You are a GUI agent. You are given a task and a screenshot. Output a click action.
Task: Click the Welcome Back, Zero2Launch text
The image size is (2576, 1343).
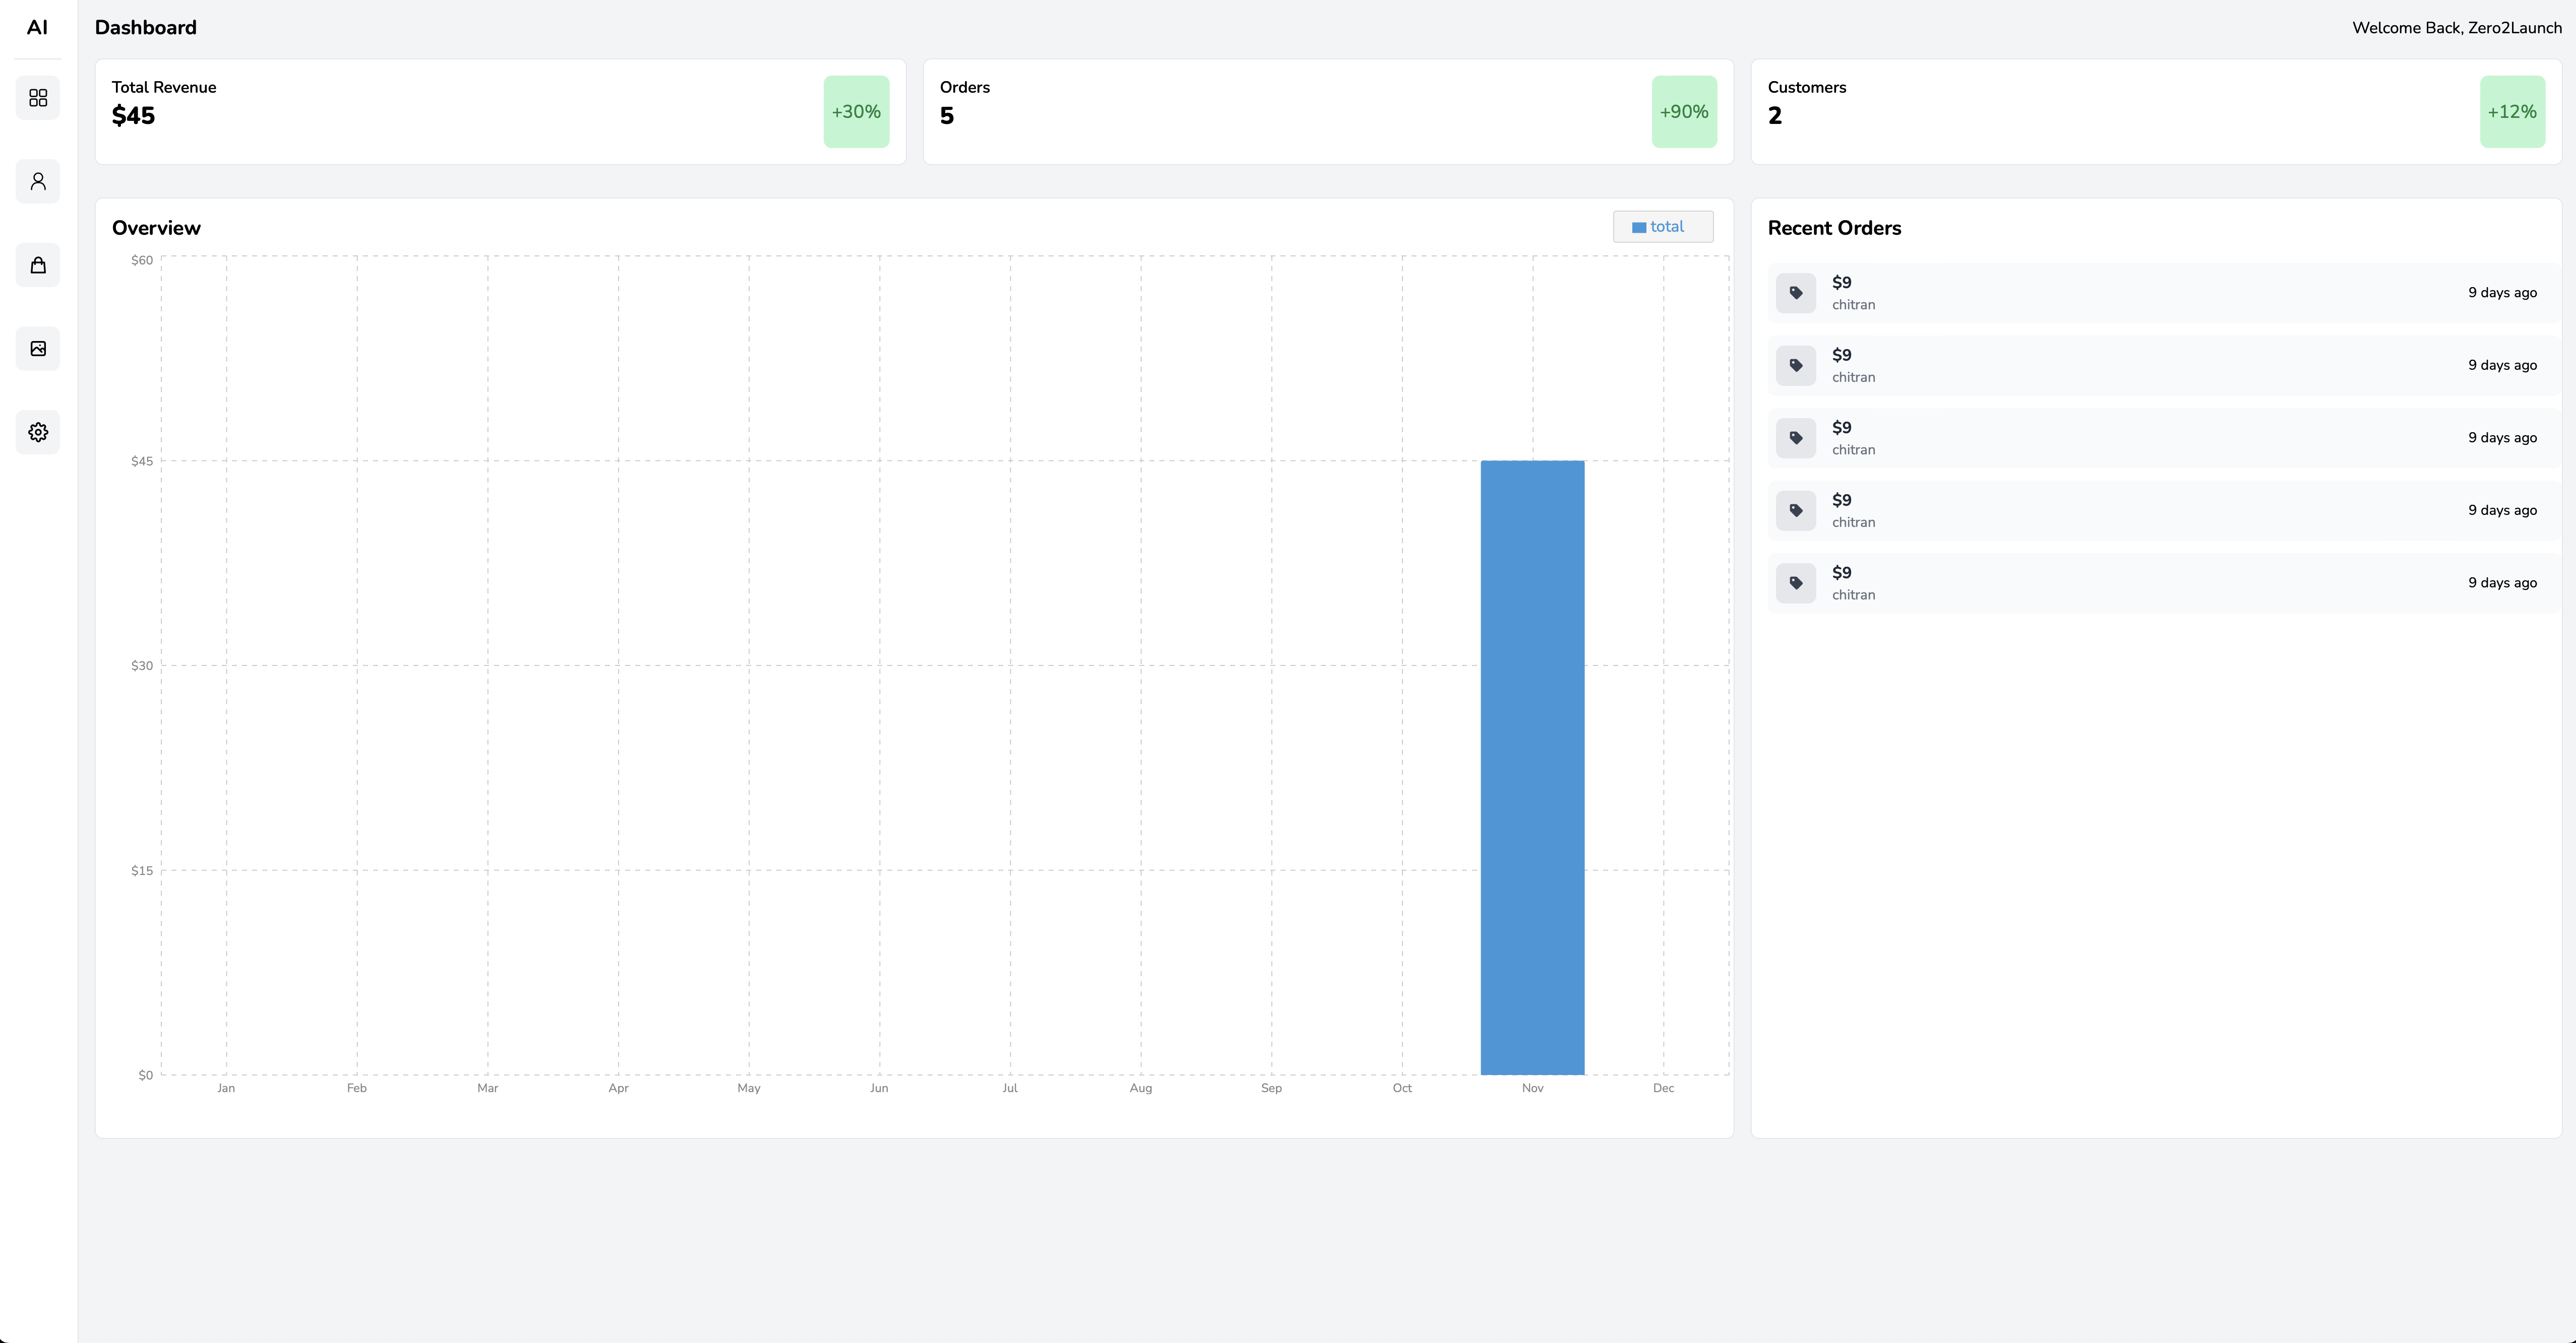[x=2456, y=28]
